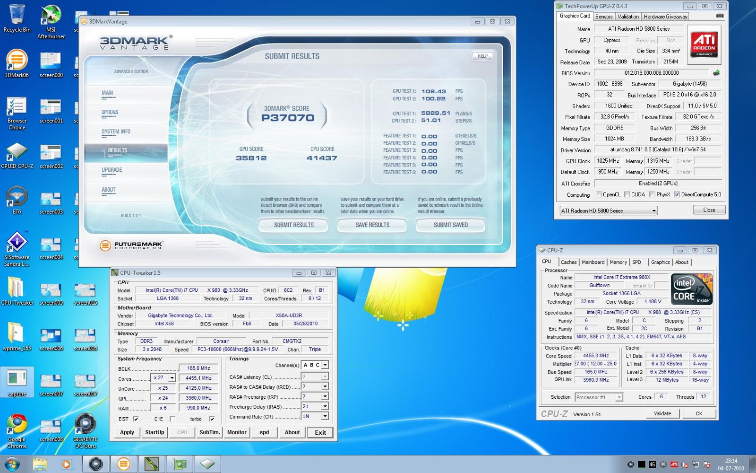
Task: Open the Cores multiplier x27 dropdown
Action: tap(172, 378)
